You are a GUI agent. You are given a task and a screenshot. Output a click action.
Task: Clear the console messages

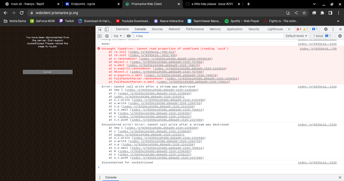click(107, 36)
